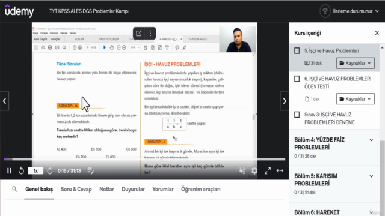This screenshot has width=385, height=216.
Task: Click the Acrobat zoom out minus icon
Action: click(x=119, y=47)
